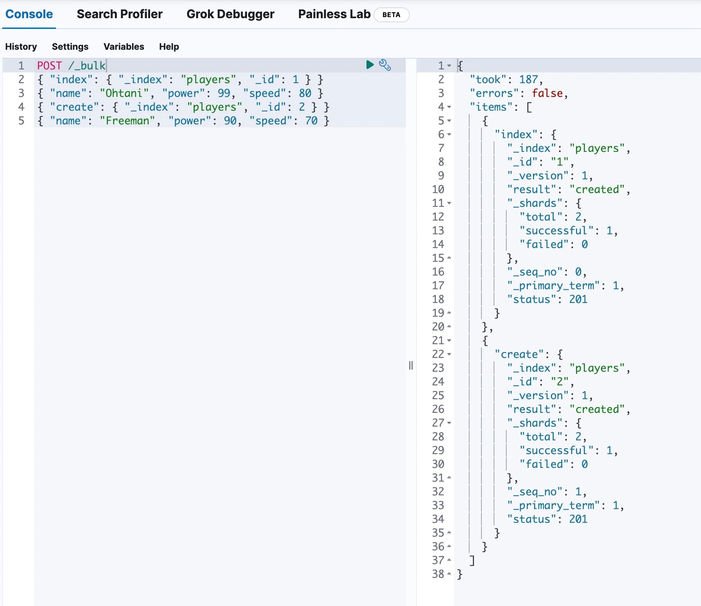Image resolution: width=701 pixels, height=606 pixels.
Task: Collapse the entire response at line 1
Action: click(x=449, y=65)
